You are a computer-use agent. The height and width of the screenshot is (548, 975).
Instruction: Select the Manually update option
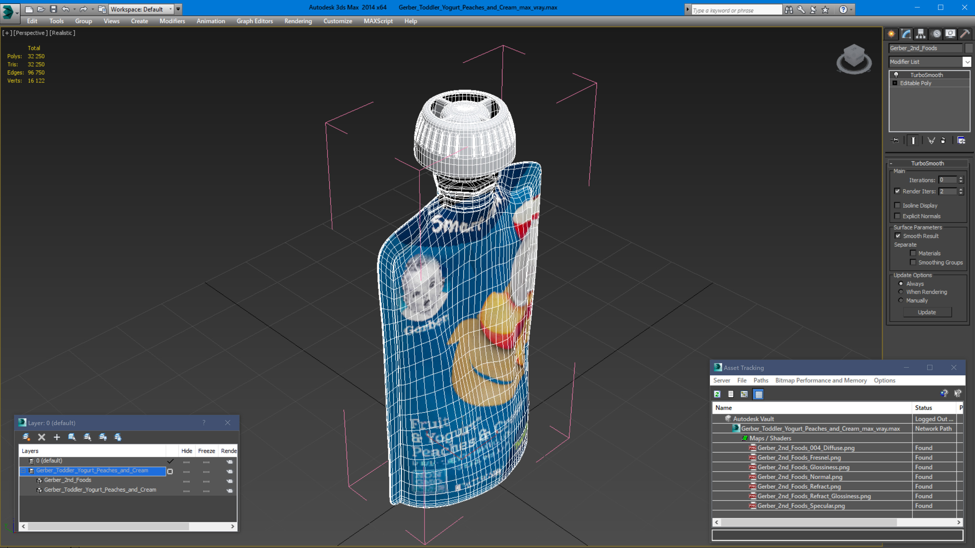coord(901,300)
